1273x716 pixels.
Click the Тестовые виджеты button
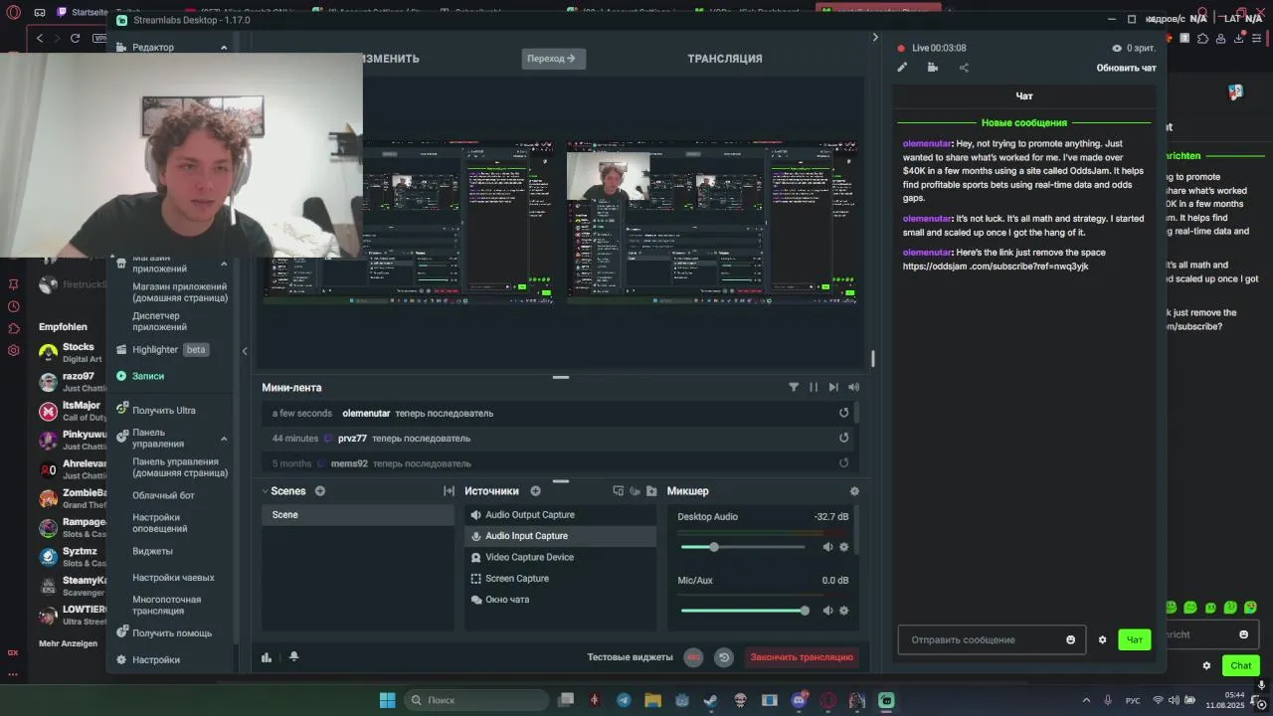[630, 657]
